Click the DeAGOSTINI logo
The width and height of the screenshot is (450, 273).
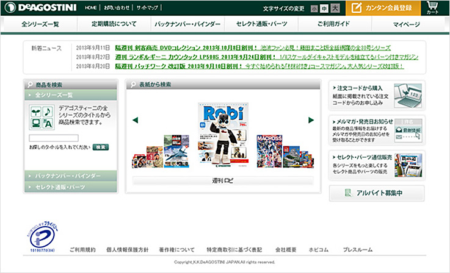(40, 8)
